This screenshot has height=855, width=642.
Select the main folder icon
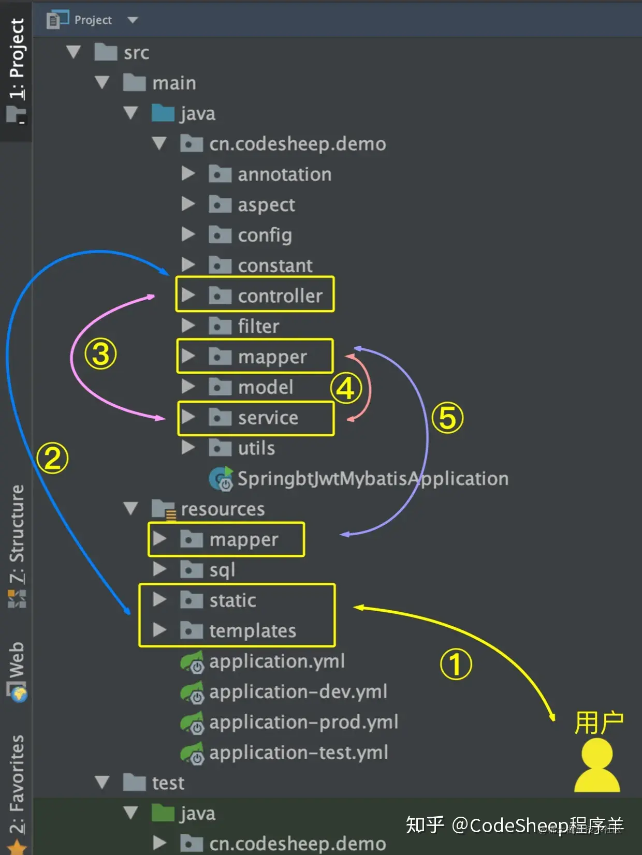pyautogui.click(x=135, y=82)
